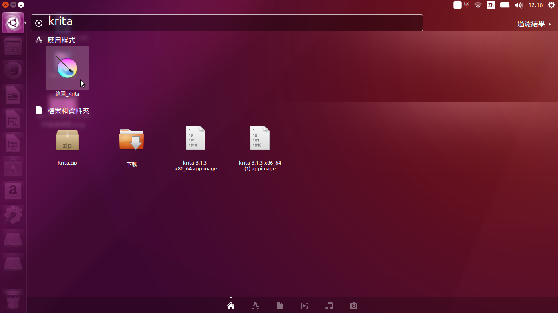
Task: Open the Krita.zip archive
Action: (67, 140)
